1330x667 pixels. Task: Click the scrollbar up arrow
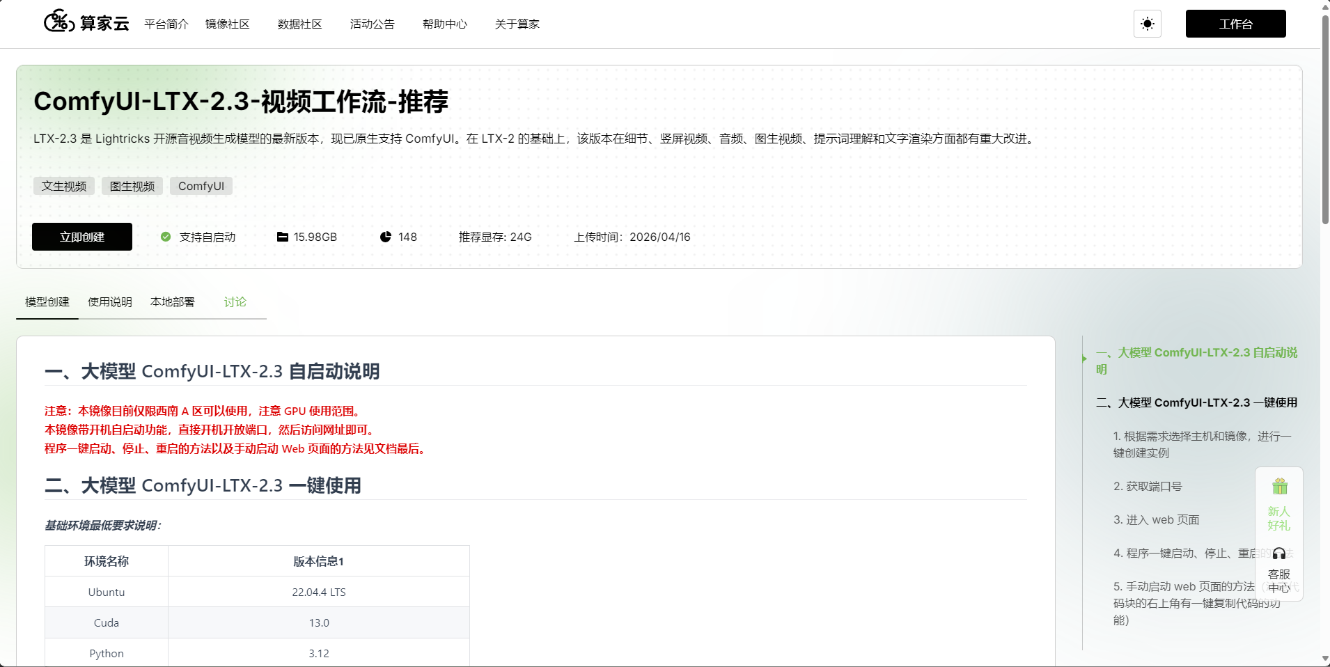point(1325,6)
